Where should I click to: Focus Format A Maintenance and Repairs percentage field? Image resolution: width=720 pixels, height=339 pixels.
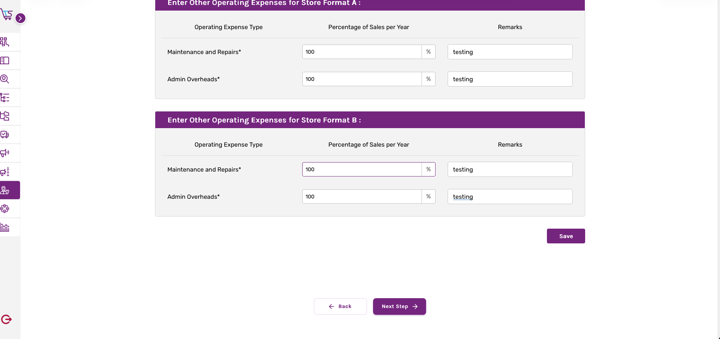coord(362,52)
